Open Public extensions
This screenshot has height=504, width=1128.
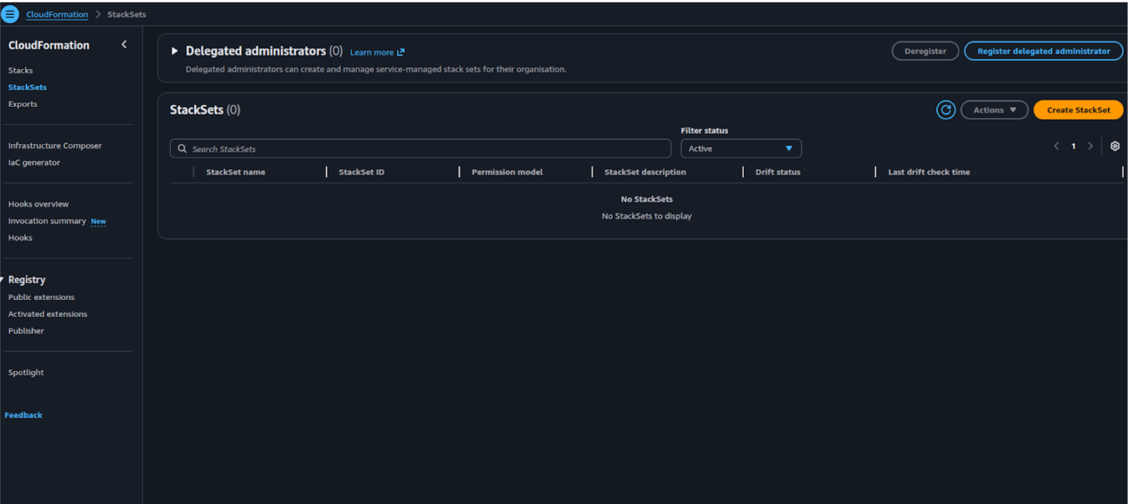[41, 297]
